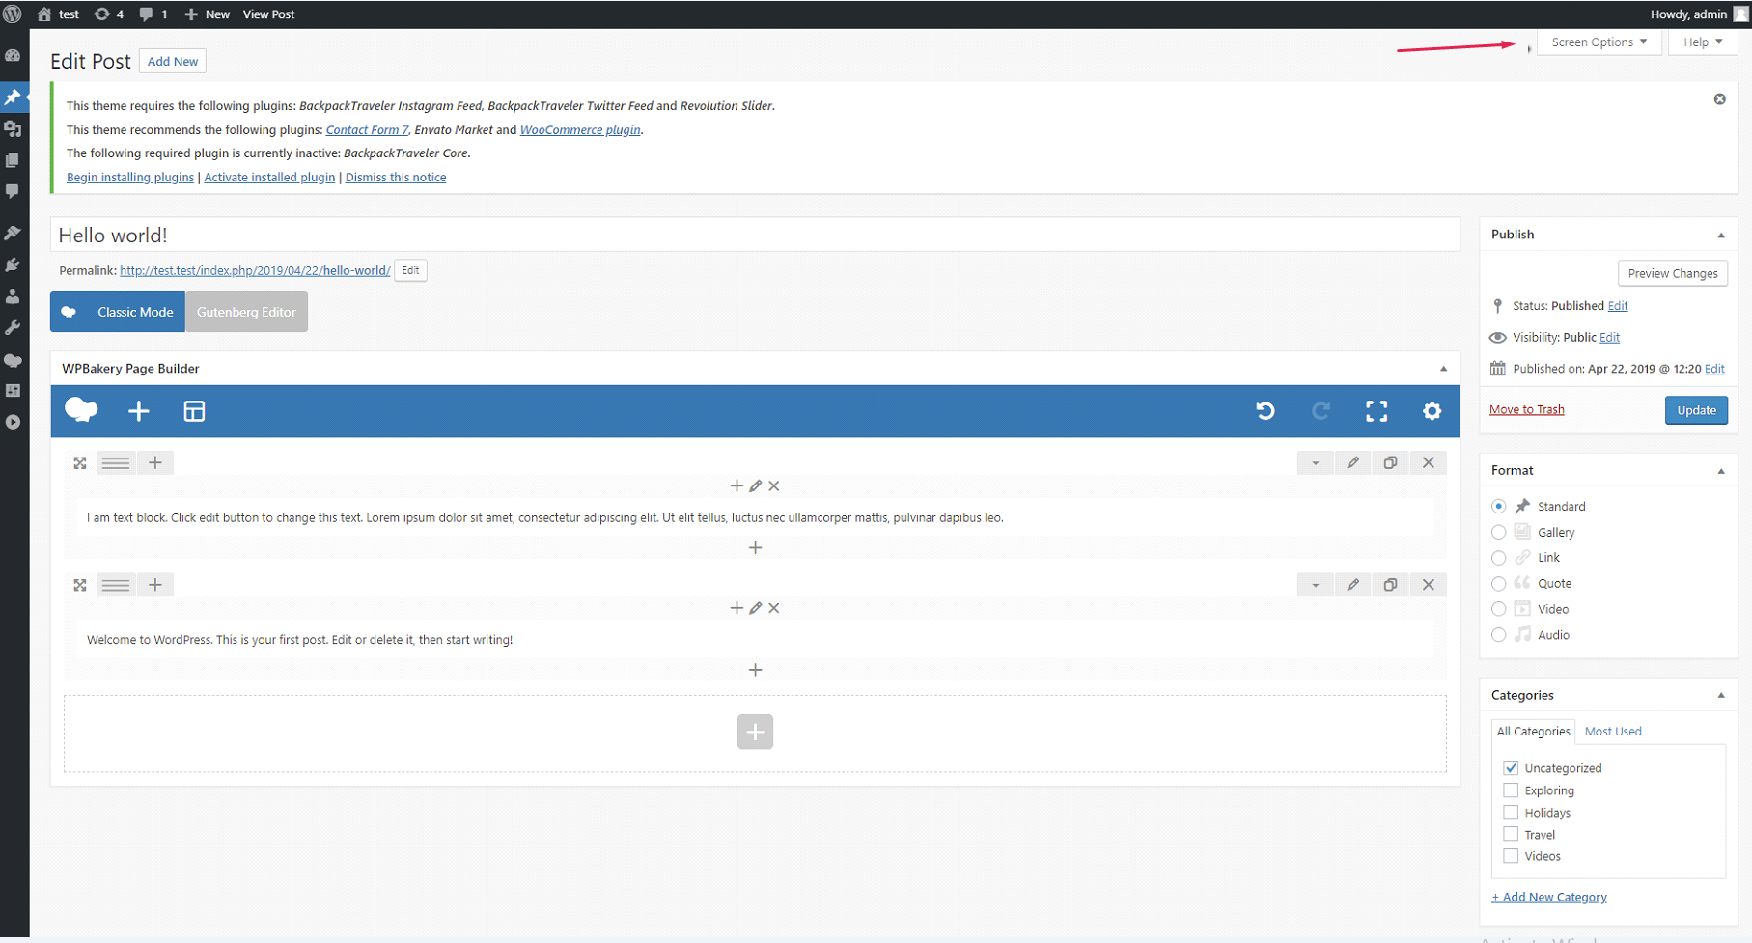The image size is (1752, 943).
Task: Uncheck the Uncategorized category
Action: [x=1511, y=768]
